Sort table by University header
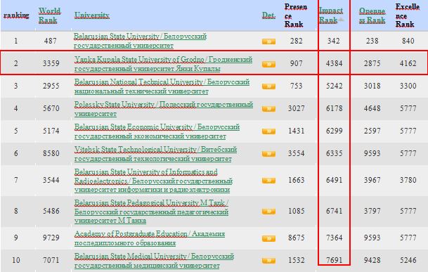Viewport: 428px width, 272px height. 91,15
